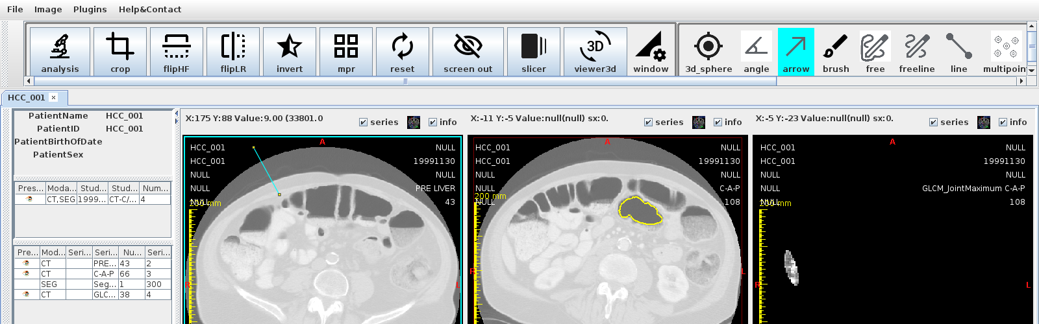Close the HCC_001 tab
This screenshot has width=1039, height=324.
tap(54, 98)
